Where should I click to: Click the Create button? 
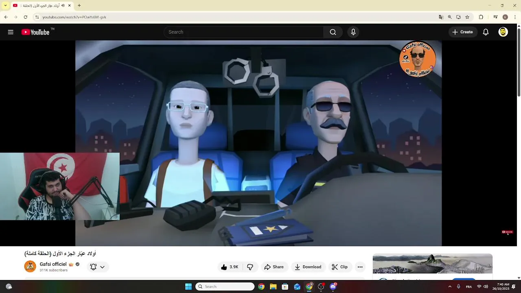click(x=463, y=32)
